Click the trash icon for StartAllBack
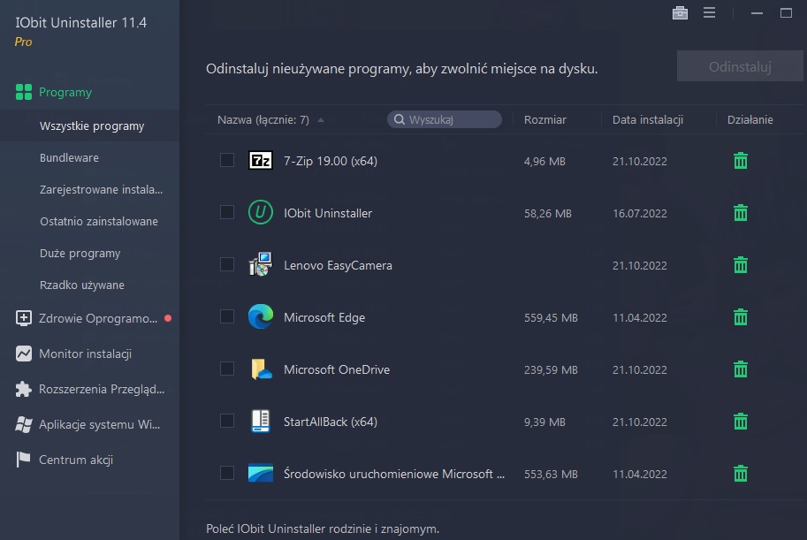Screen dimensions: 807x540 click(x=741, y=422)
